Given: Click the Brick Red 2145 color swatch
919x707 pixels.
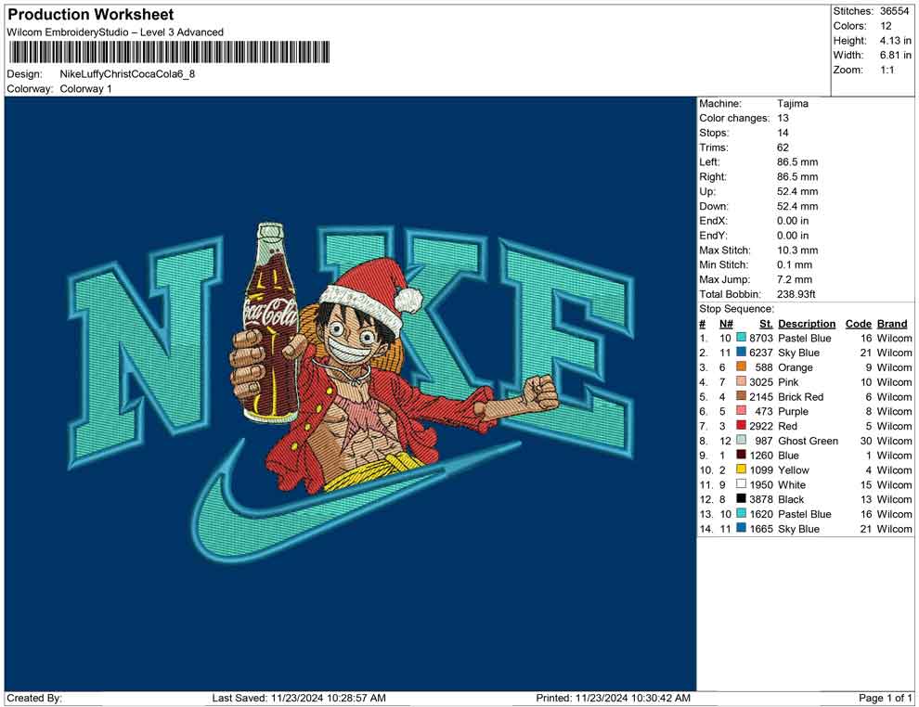Looking at the screenshot, I should click(x=742, y=396).
